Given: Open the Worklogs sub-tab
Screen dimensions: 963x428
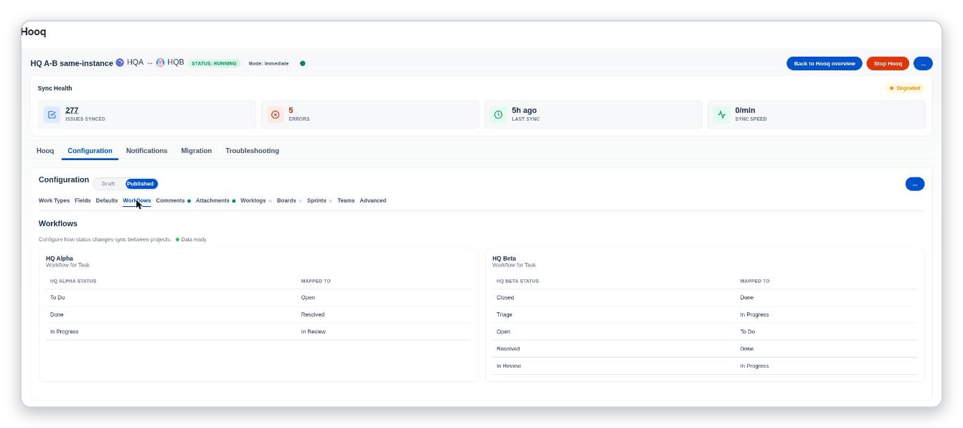Looking at the screenshot, I should click(x=255, y=200).
